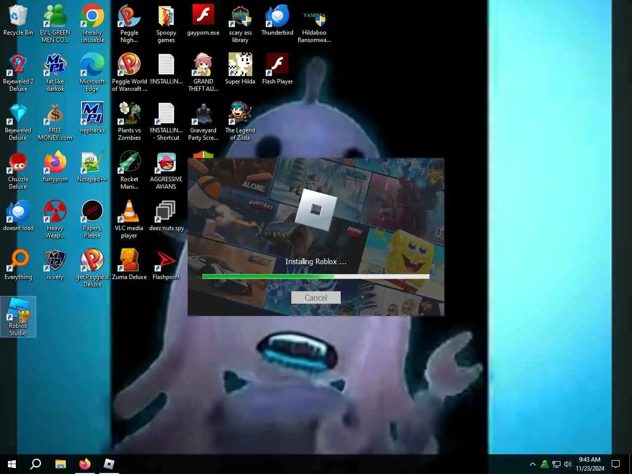Select the doesnt load Thunderbird shortcut

tap(18, 216)
